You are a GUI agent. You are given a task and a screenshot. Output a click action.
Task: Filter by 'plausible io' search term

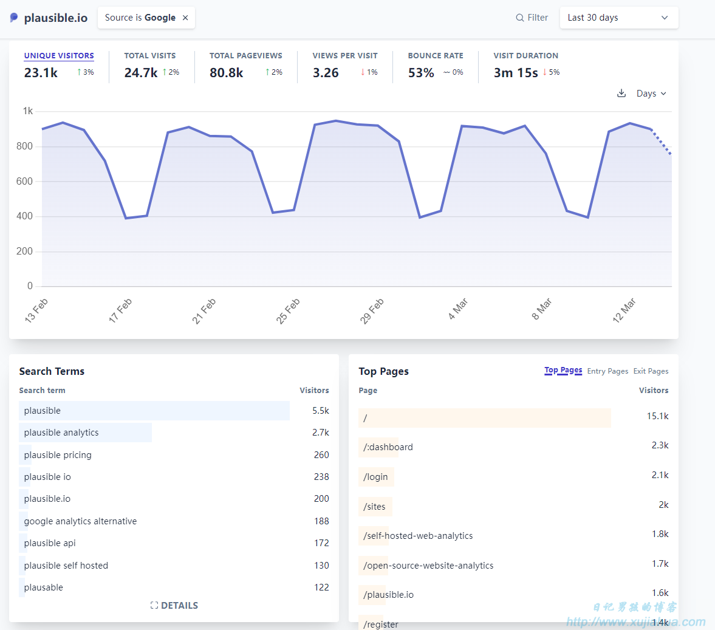coord(174,477)
